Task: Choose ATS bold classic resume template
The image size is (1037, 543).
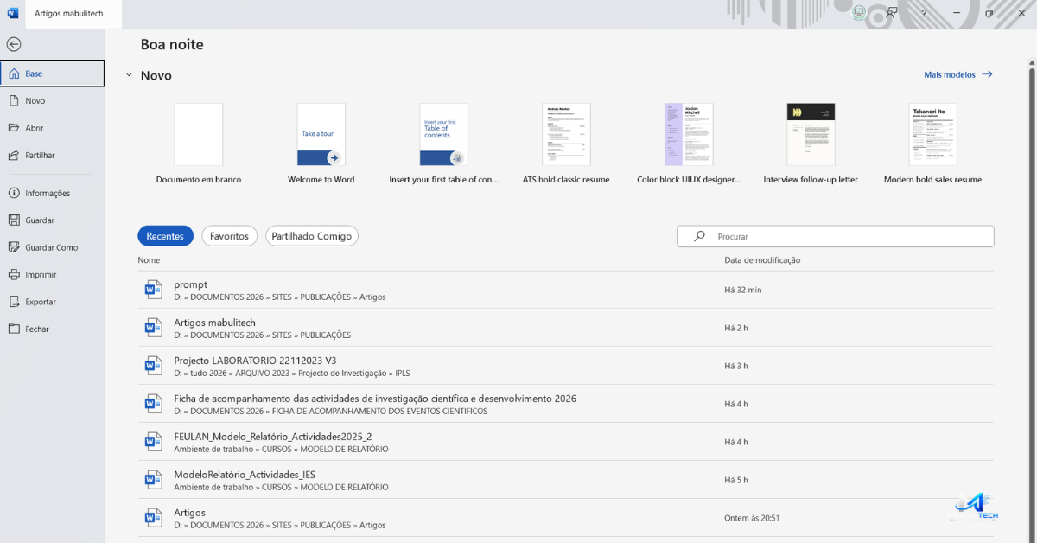Action: [566, 144]
